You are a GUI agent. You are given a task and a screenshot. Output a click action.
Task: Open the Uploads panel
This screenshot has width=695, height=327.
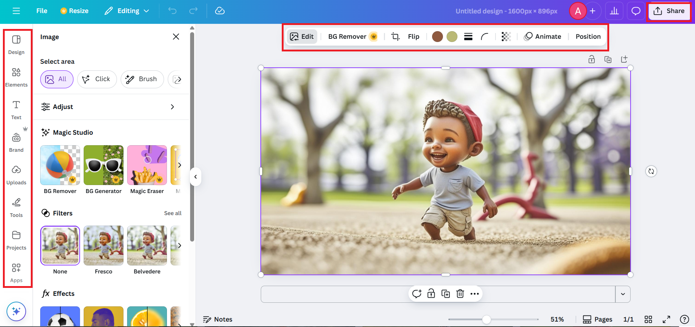coord(16,175)
